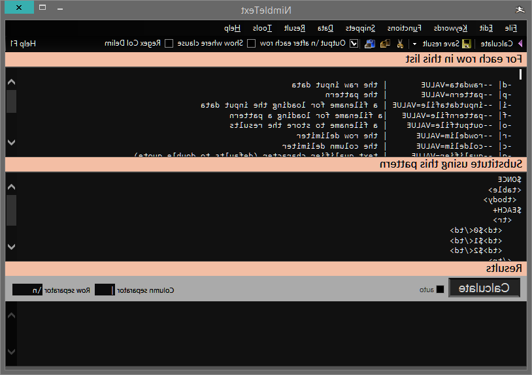Click the down arrow of the data list scrollbar
This screenshot has height=375, width=532.
click(11, 142)
